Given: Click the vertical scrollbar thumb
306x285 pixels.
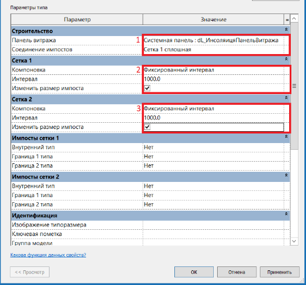Looking at the screenshot, I should (294, 86).
